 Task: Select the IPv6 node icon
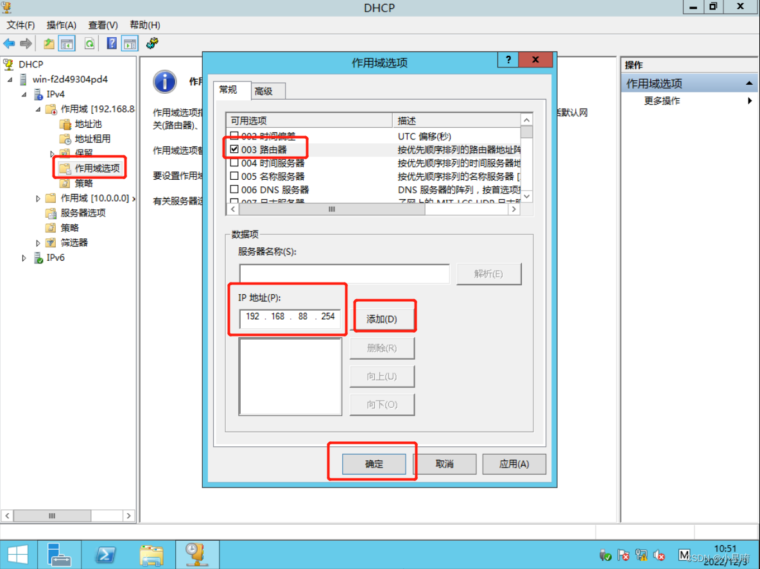pos(38,258)
